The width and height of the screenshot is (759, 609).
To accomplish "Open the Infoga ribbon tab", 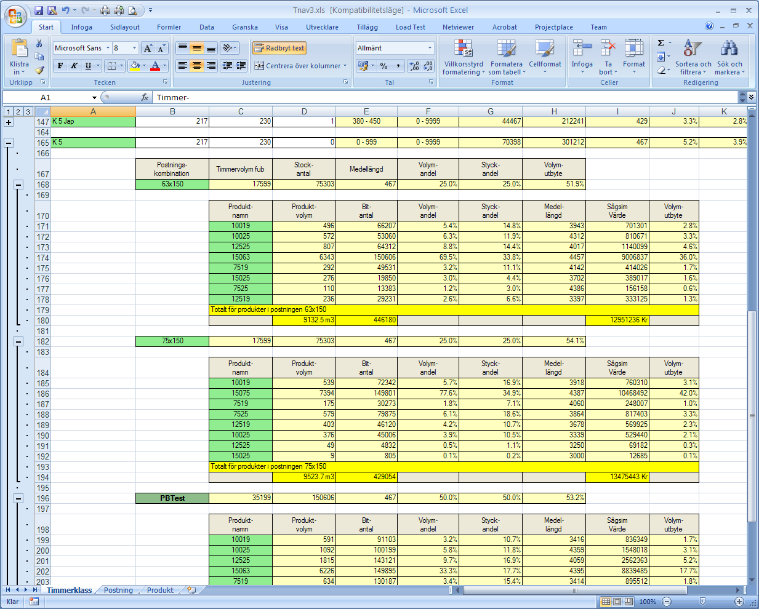I will (x=81, y=27).
